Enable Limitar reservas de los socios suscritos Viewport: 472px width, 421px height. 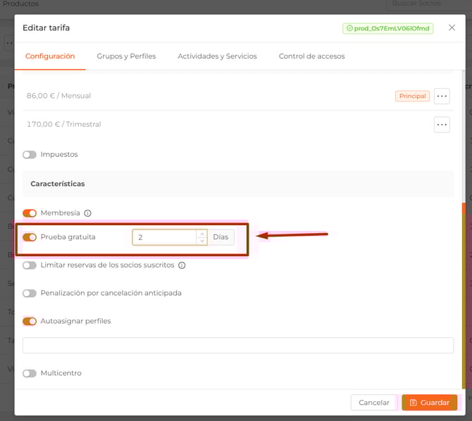(30, 265)
